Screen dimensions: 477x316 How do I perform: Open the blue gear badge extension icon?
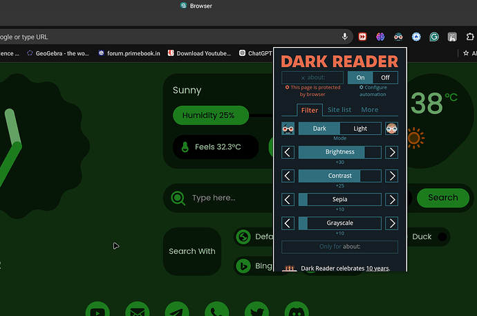pos(416,37)
